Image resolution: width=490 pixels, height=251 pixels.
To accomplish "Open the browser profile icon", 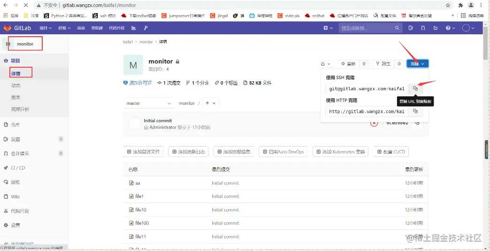I will 471,5.
